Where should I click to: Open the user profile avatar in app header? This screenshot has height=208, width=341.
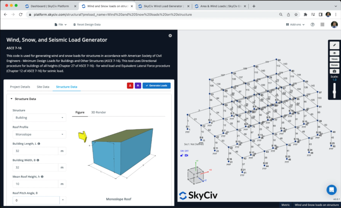coord(334,25)
